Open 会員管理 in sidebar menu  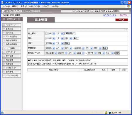pyautogui.click(x=12, y=72)
